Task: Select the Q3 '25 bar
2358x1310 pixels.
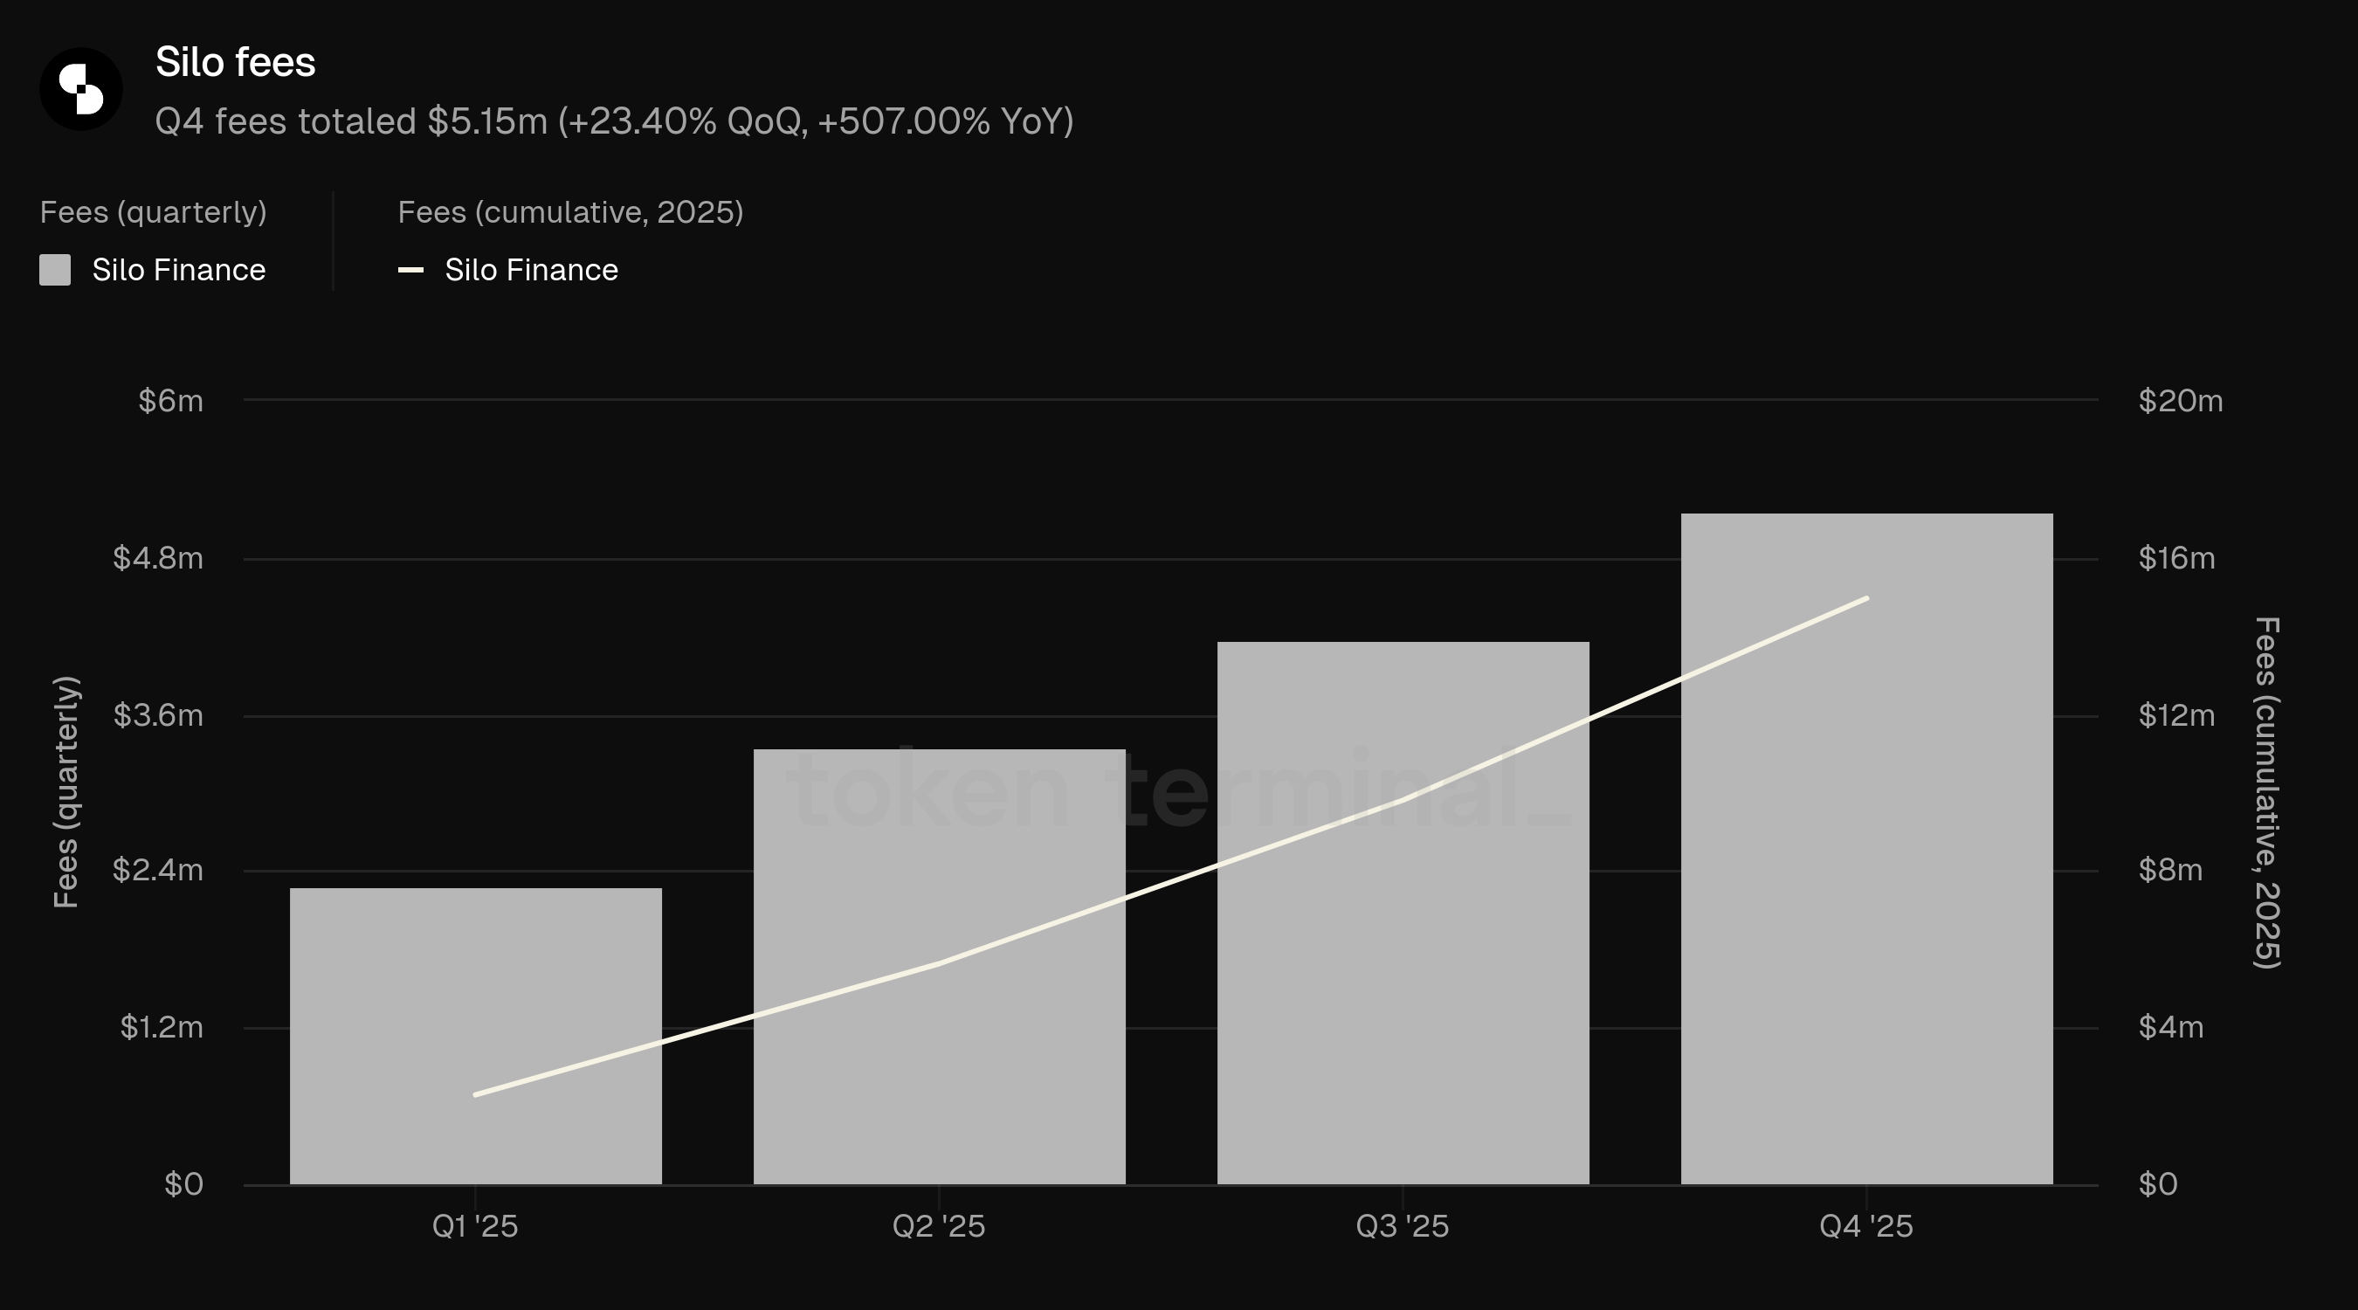Action: point(1403,913)
